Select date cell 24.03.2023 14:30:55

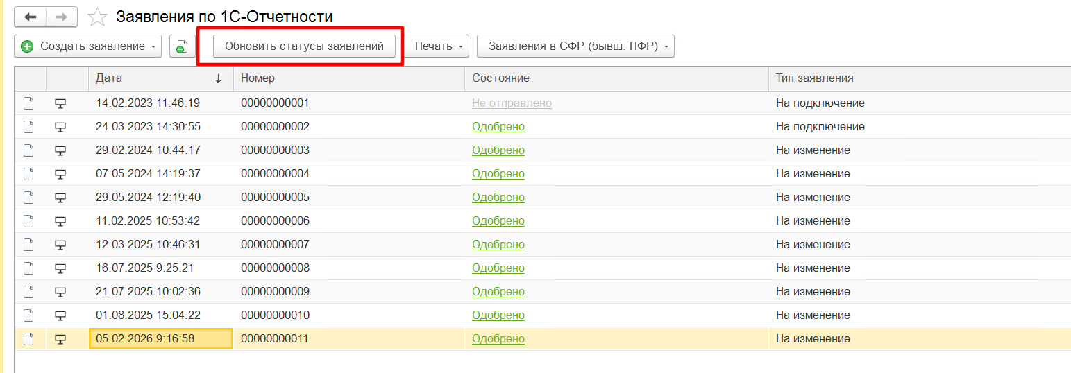coord(161,127)
